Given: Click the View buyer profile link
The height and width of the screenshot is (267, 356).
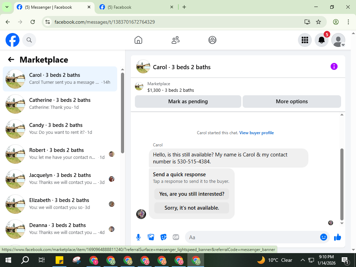Looking at the screenshot, I should (257, 133).
